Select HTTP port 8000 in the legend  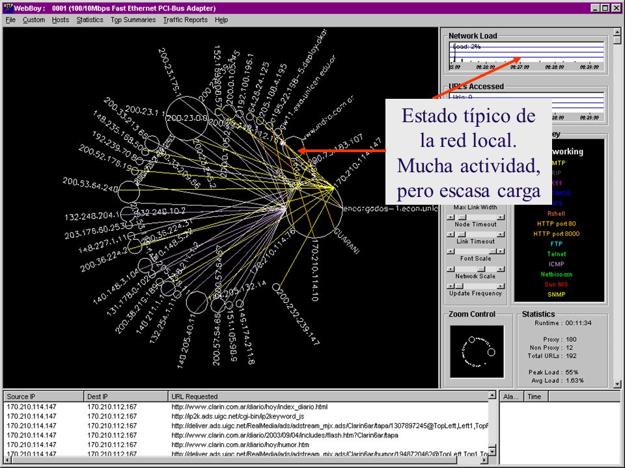coord(556,233)
